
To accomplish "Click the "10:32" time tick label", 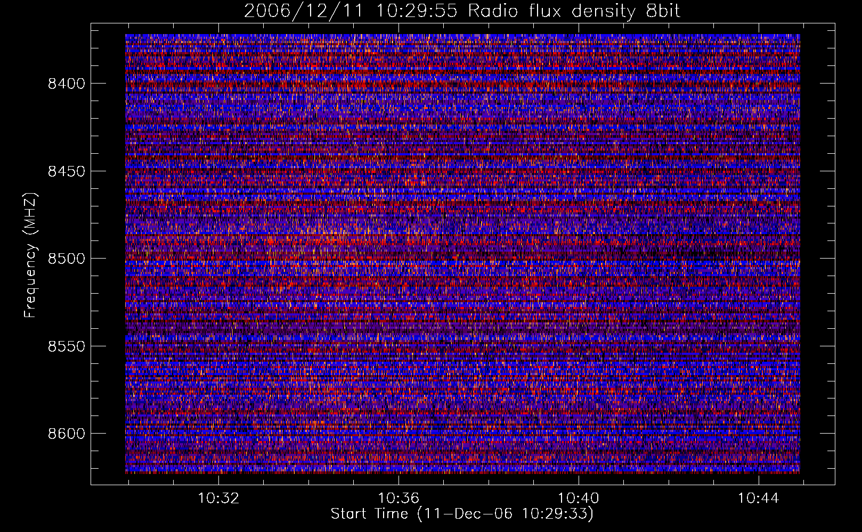I will [x=218, y=498].
